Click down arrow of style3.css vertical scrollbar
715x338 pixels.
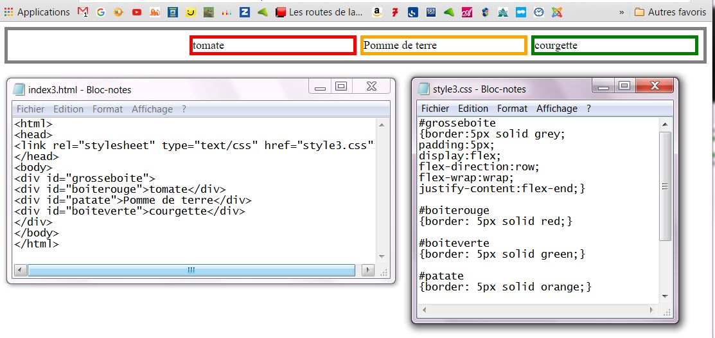coord(666,296)
